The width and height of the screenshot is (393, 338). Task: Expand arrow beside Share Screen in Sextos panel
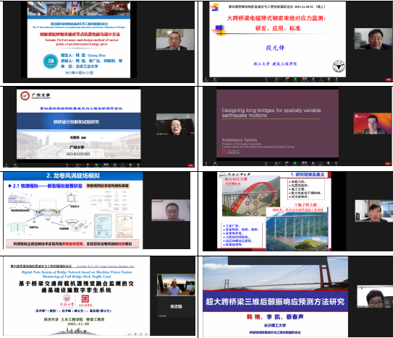point(298,163)
